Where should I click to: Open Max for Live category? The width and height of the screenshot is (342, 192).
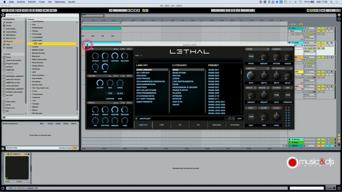coord(11,38)
